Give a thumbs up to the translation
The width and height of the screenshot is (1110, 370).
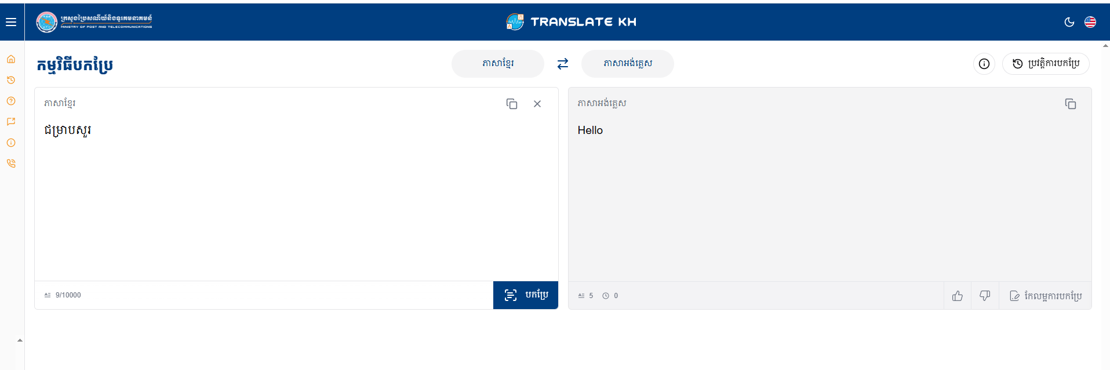[958, 296]
